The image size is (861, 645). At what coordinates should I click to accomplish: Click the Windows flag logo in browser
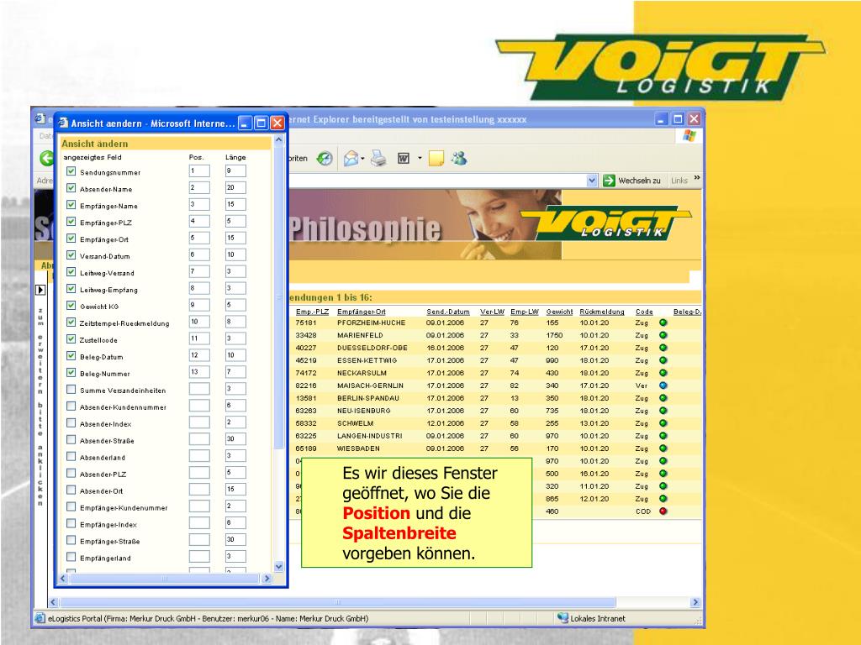click(x=689, y=136)
